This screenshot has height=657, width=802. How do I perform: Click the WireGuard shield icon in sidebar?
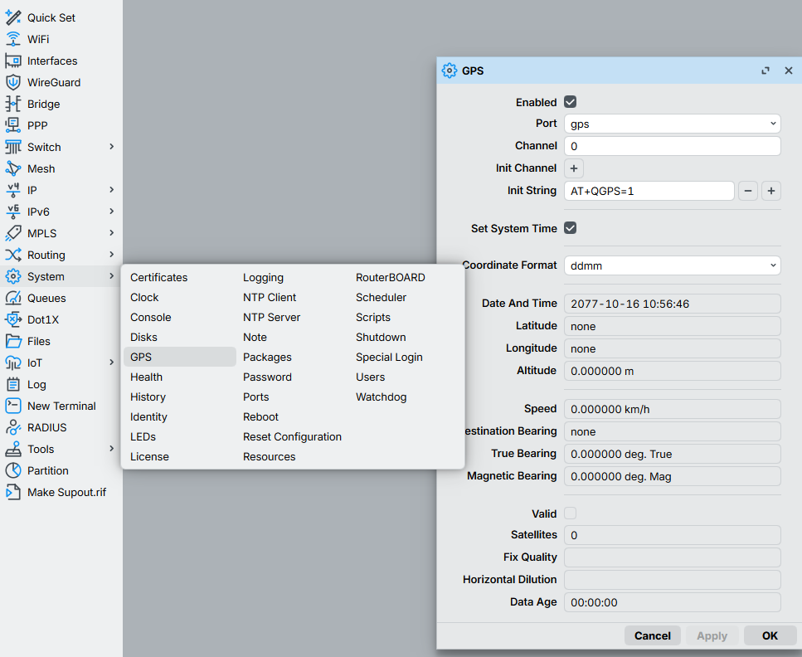click(x=12, y=82)
